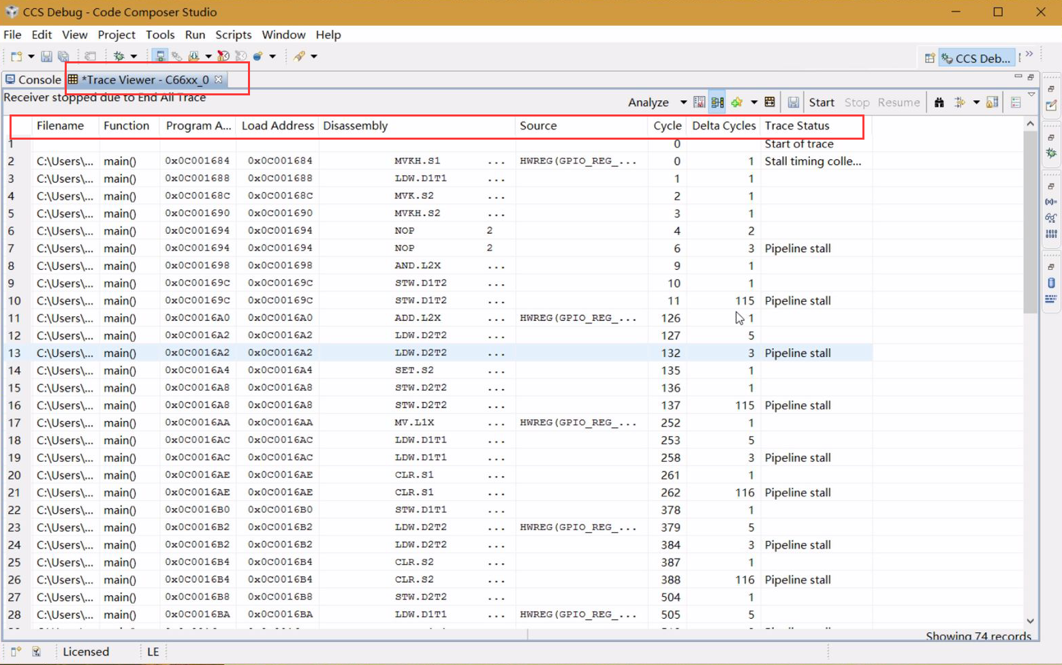This screenshot has width=1062, height=665.
Task: Click the CCS Debug perspective button
Action: coord(977,58)
